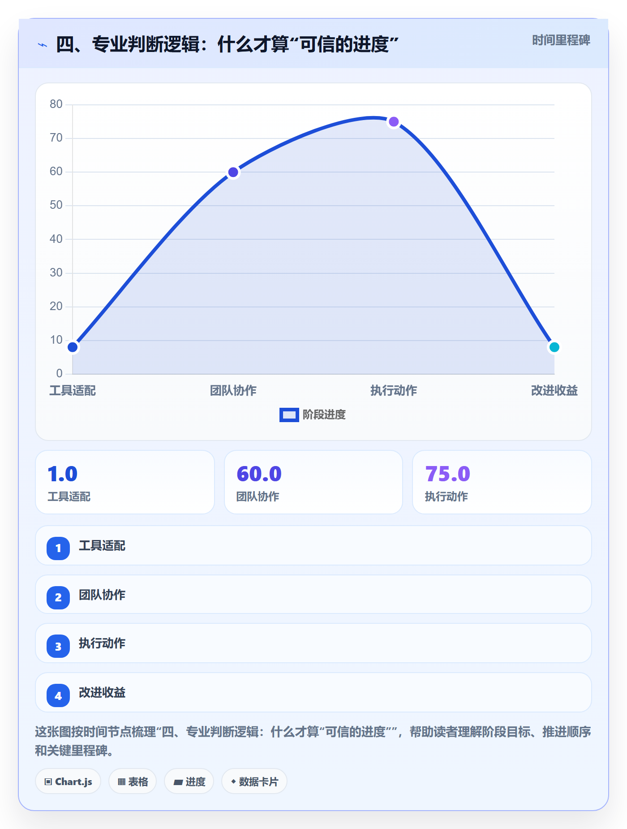The height and width of the screenshot is (829, 627).
Task: Click the 表格 tag
Action: [x=133, y=782]
